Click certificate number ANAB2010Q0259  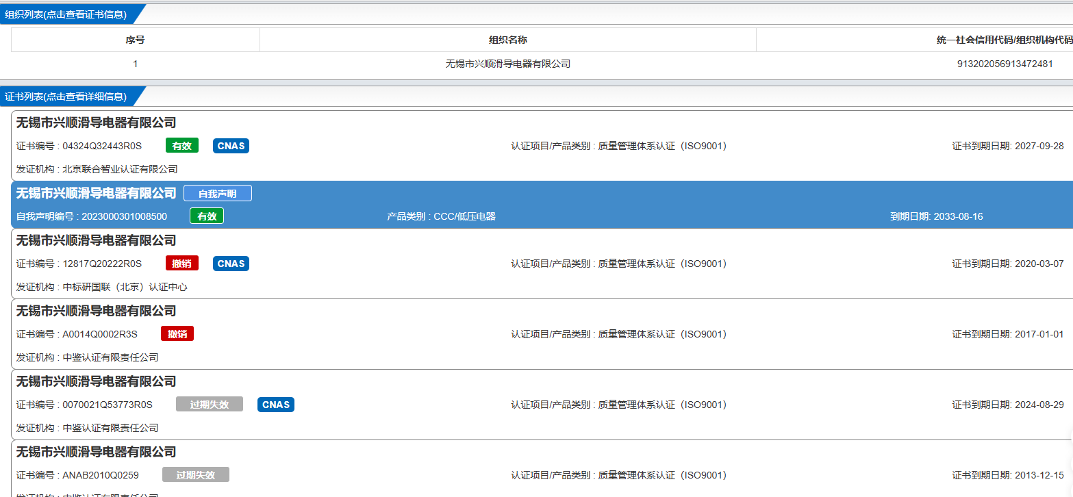point(101,475)
